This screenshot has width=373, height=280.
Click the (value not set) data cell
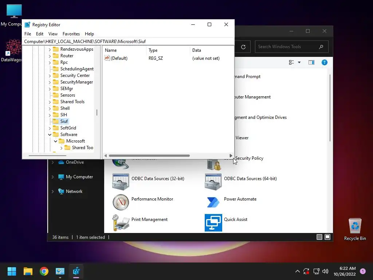tap(206, 58)
